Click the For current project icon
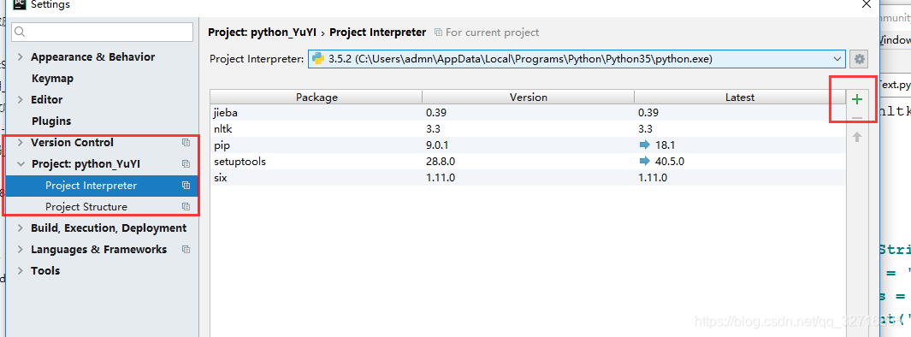The width and height of the screenshot is (911, 337). click(438, 33)
